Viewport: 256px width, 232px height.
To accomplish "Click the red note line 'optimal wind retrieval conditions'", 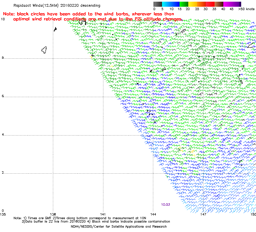I will click(98, 19).
